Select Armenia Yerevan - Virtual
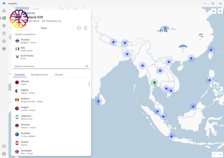The height and width of the screenshot is (158, 224). (x=51, y=126)
